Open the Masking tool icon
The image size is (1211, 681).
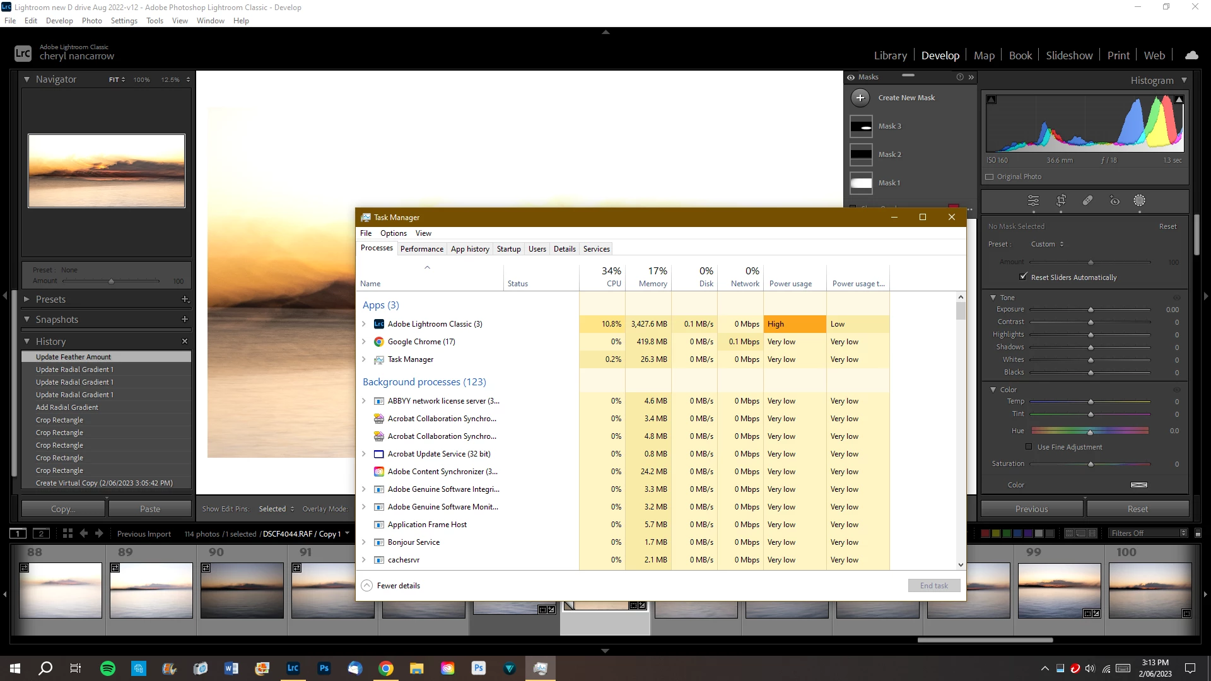click(x=1139, y=201)
